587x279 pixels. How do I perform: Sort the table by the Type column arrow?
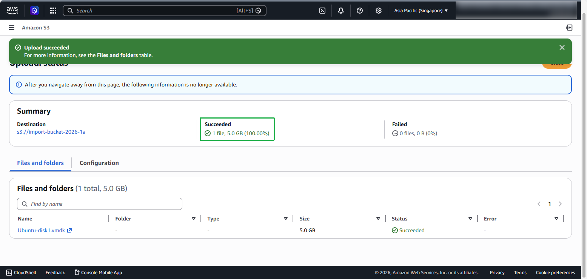point(286,219)
